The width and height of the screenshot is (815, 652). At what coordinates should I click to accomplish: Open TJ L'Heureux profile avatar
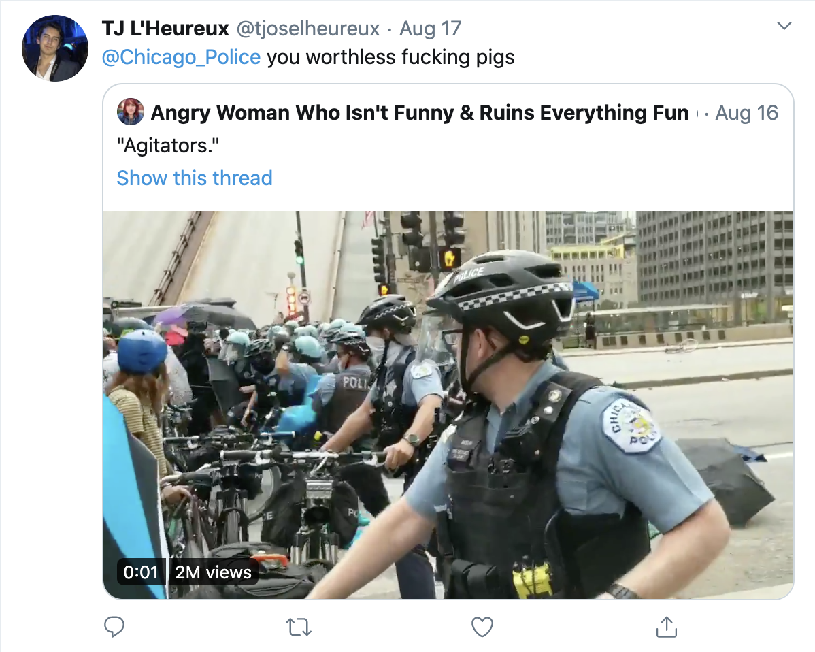point(55,48)
